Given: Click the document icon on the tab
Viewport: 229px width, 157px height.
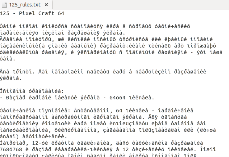Looking at the screenshot, I should click(4, 5).
